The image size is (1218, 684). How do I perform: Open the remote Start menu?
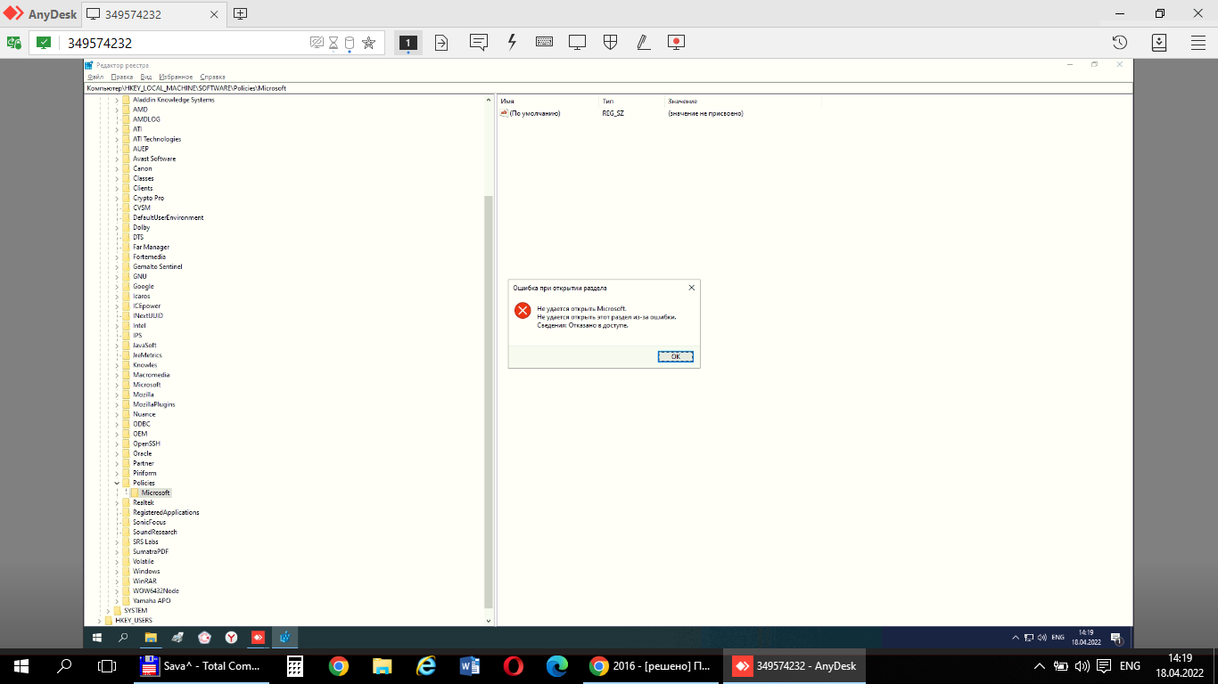(96, 638)
